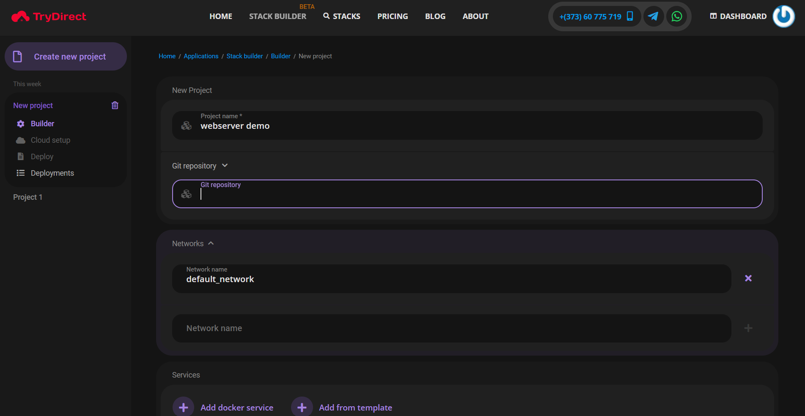The image size is (805, 416).
Task: Open the WhatsApp contact icon
Action: [x=677, y=16]
